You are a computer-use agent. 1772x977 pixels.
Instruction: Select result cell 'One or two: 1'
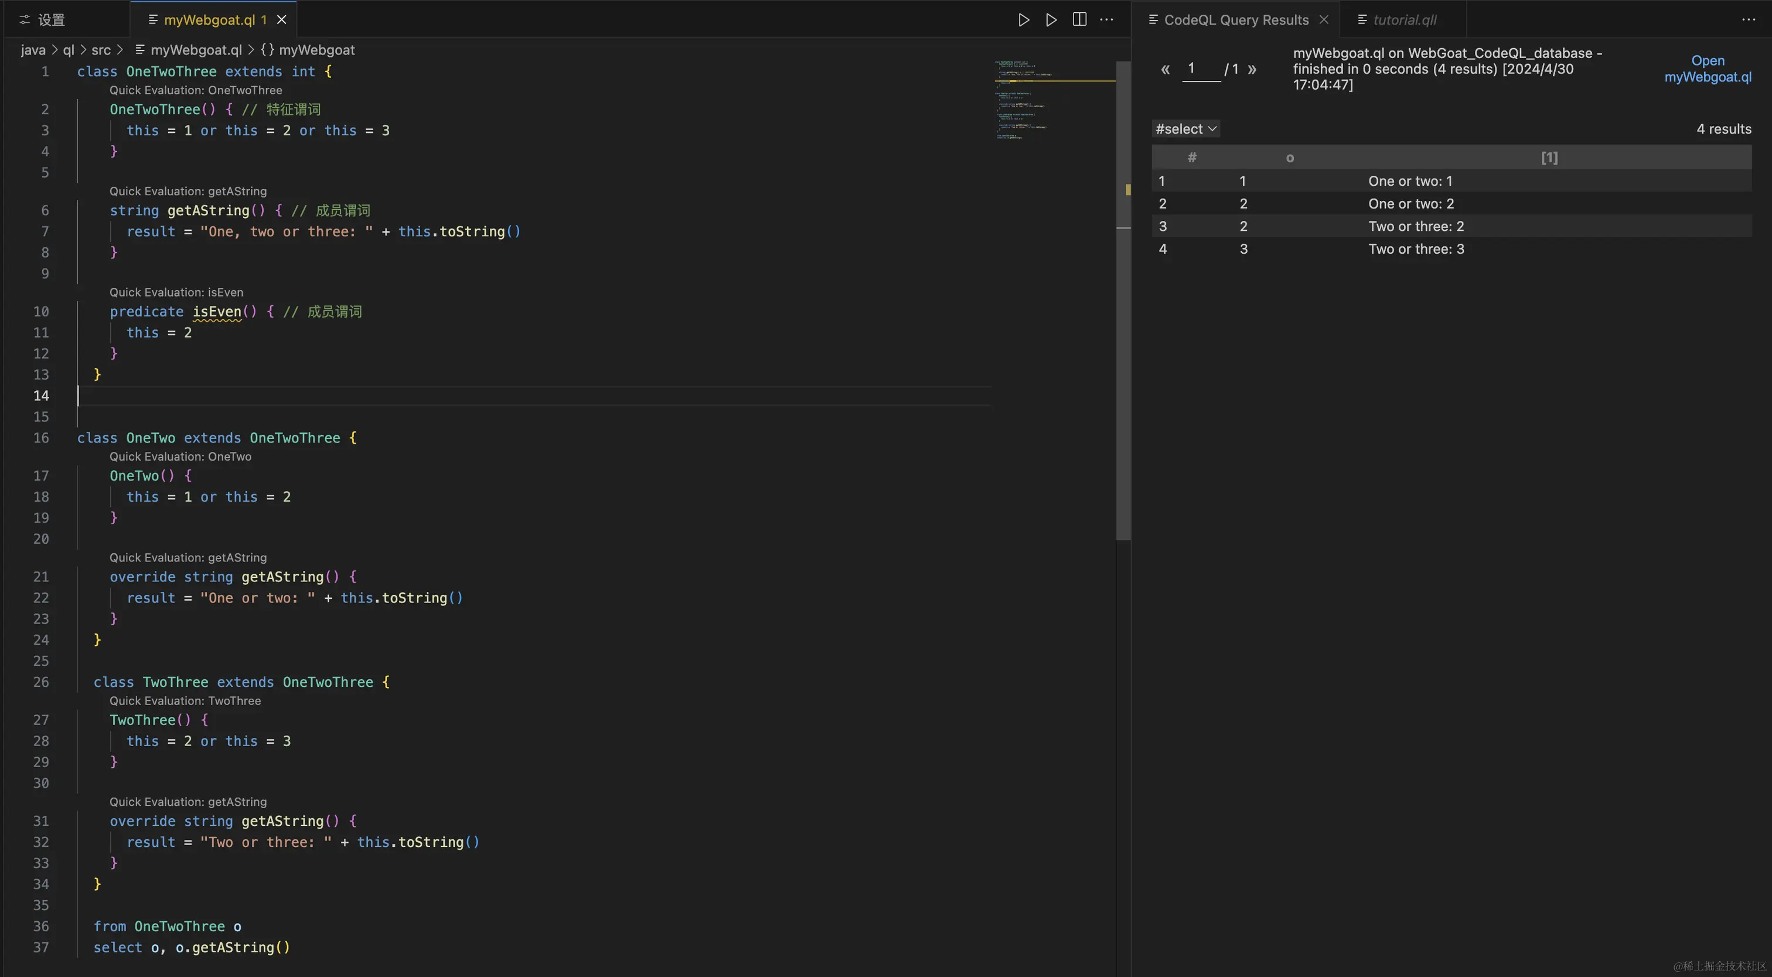[1410, 181]
